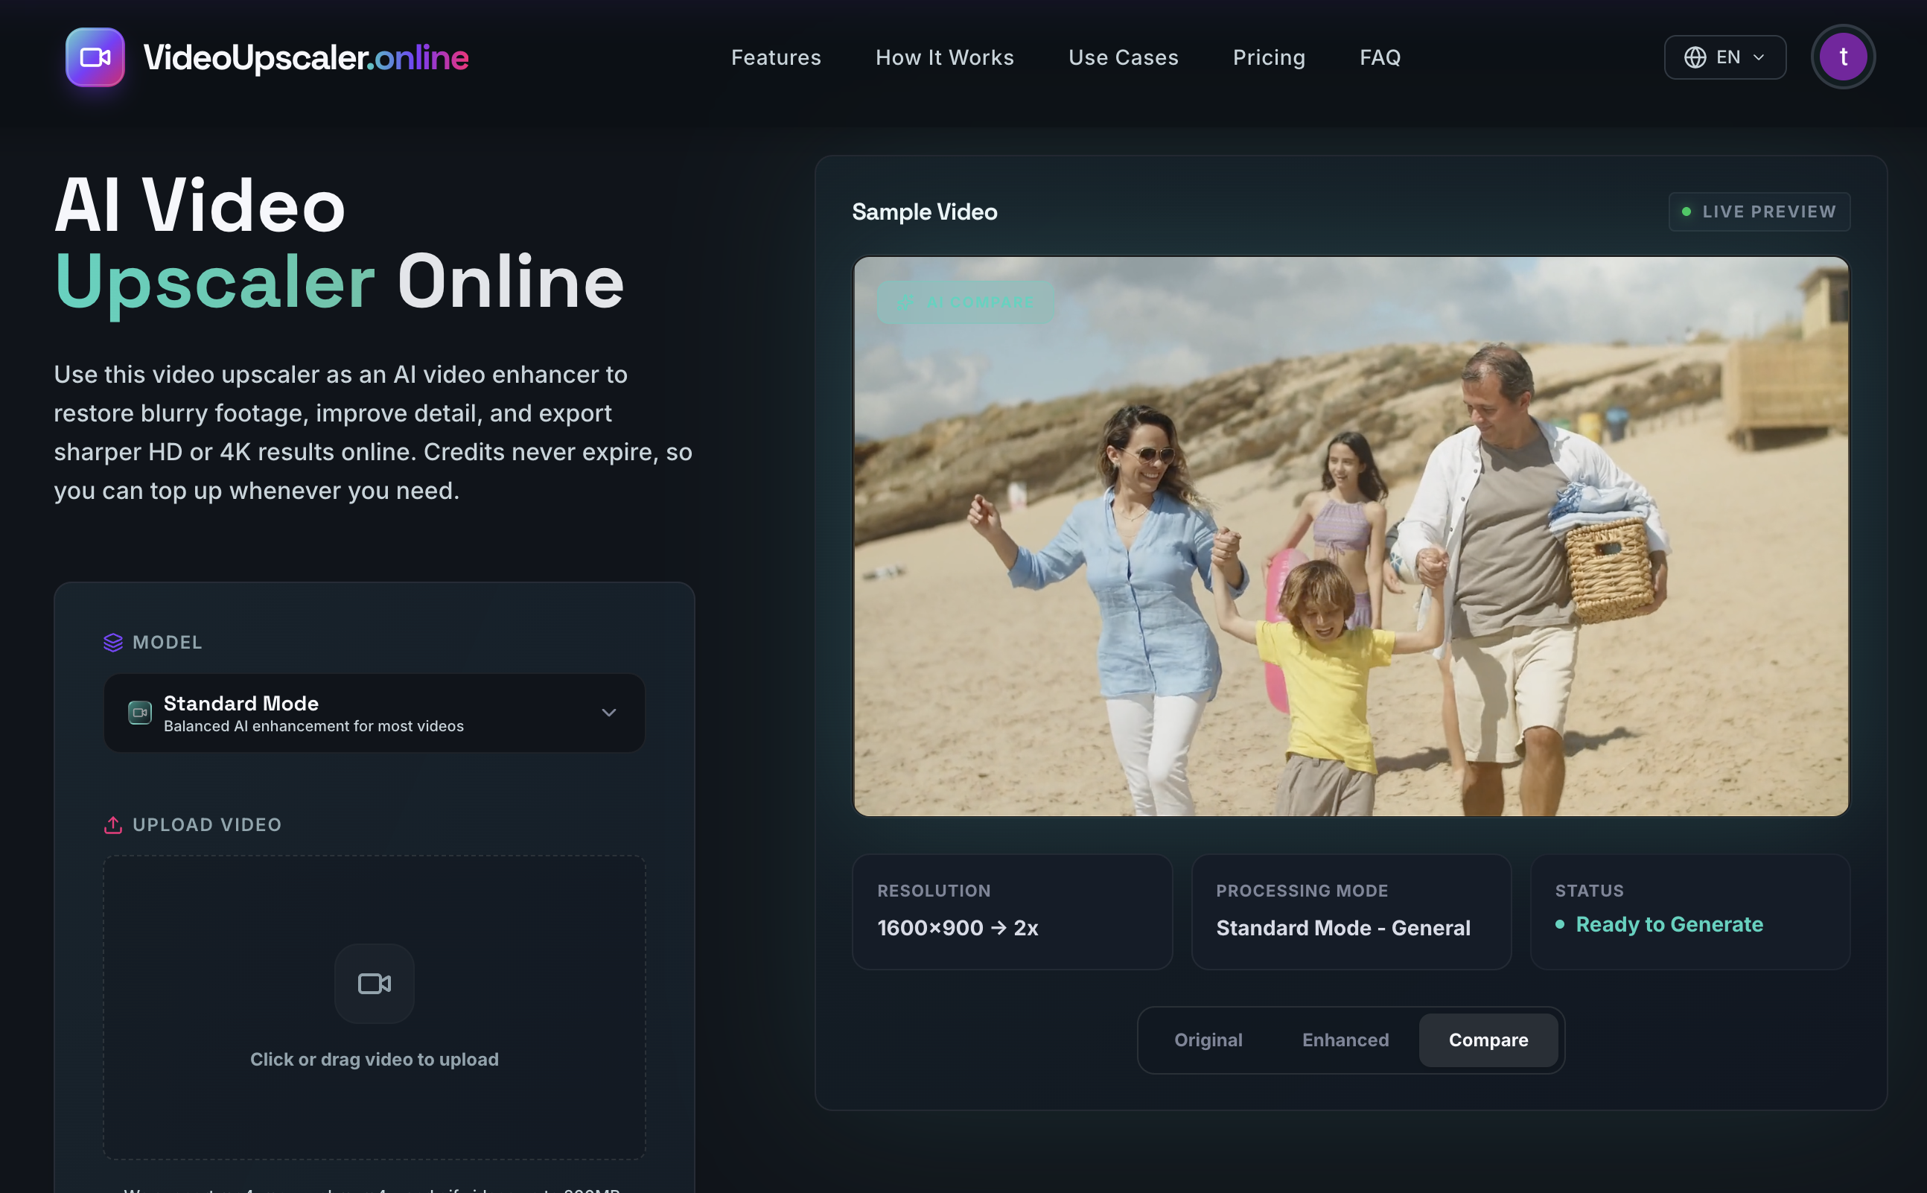
Task: Click the chevron on the model selector
Action: click(608, 713)
